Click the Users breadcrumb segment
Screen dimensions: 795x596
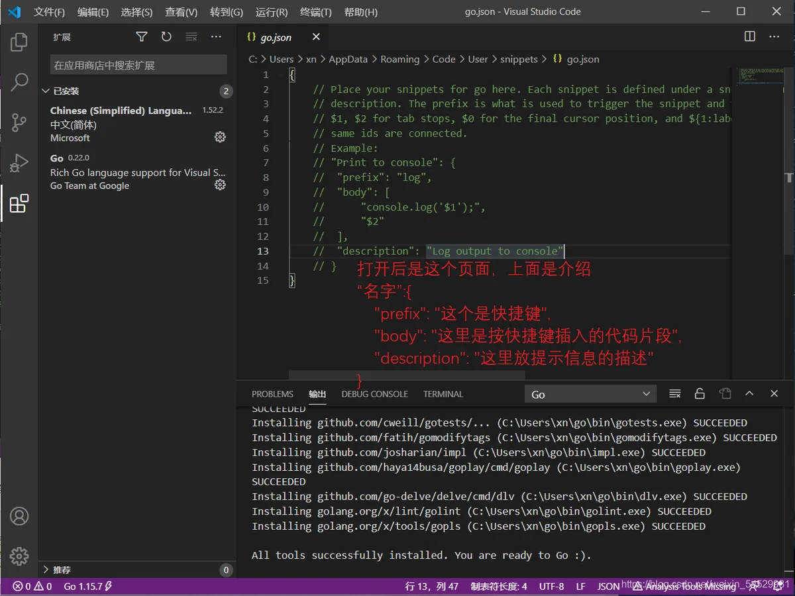click(x=282, y=59)
